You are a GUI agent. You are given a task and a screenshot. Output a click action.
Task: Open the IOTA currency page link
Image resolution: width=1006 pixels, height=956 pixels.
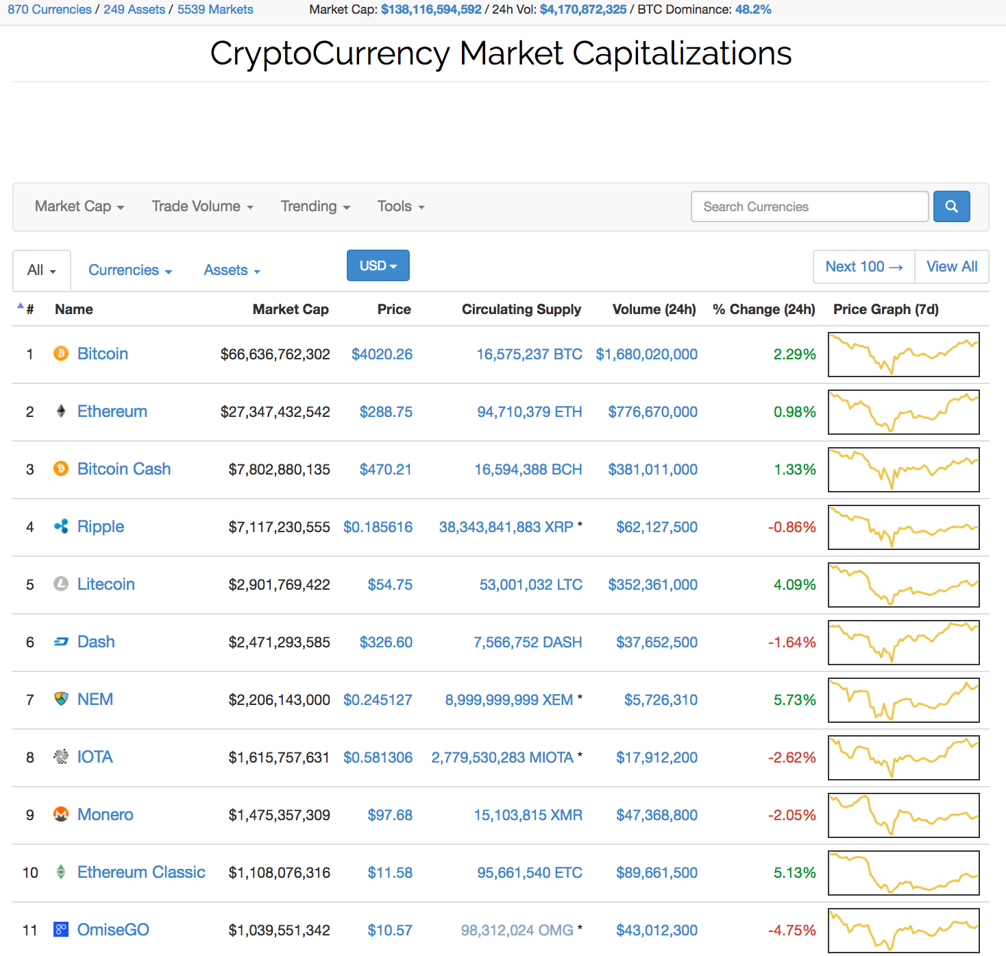pyautogui.click(x=95, y=757)
